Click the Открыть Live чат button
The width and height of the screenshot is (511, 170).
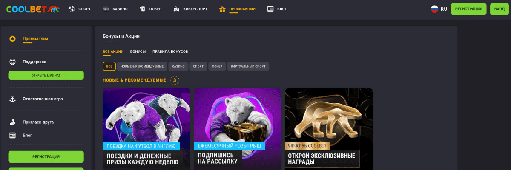click(46, 75)
